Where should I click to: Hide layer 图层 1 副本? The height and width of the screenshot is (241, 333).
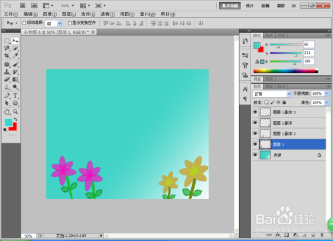pos(255,123)
